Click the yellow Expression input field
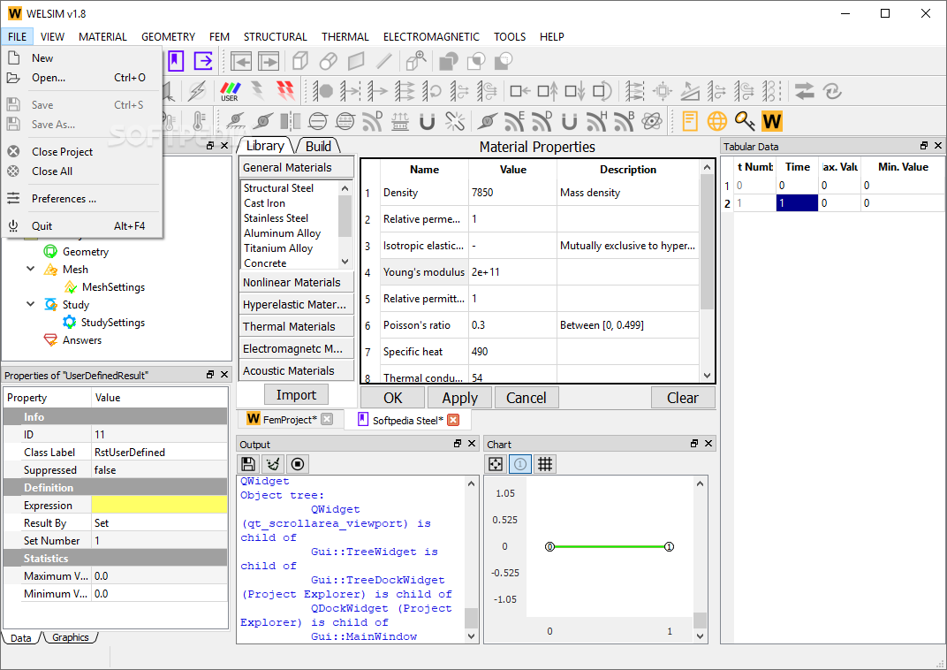 (159, 505)
